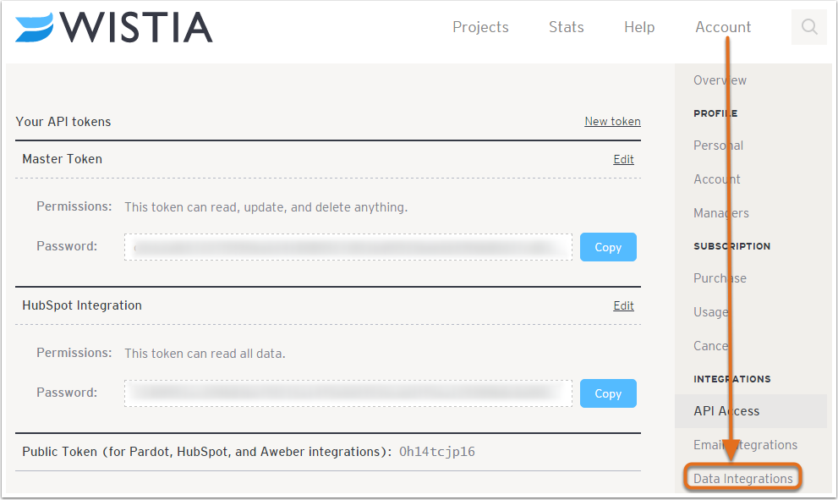The width and height of the screenshot is (838, 500).
Task: Click the Wistia logo
Action: [114, 27]
